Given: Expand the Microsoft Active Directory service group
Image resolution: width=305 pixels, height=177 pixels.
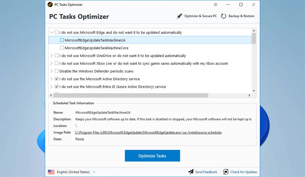Looking at the screenshot, I should [51, 79].
